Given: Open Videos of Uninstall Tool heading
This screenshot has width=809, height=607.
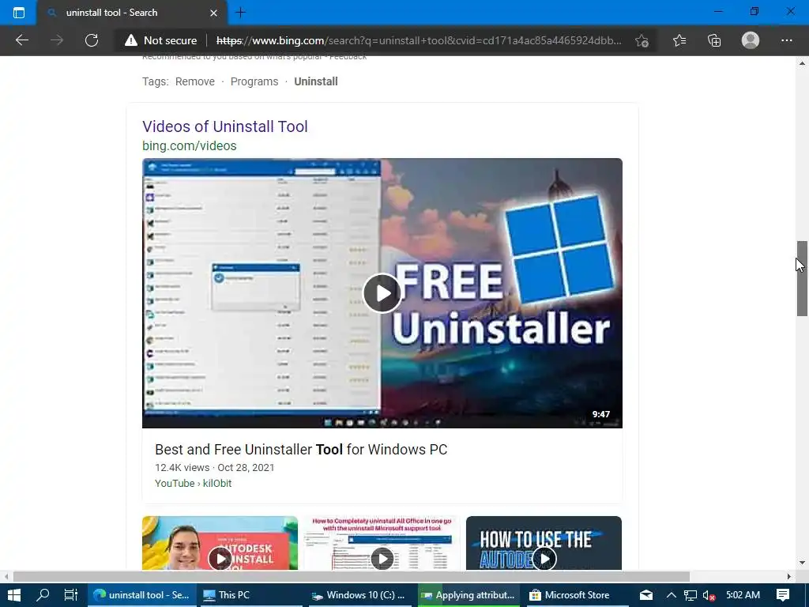Looking at the screenshot, I should (x=225, y=126).
